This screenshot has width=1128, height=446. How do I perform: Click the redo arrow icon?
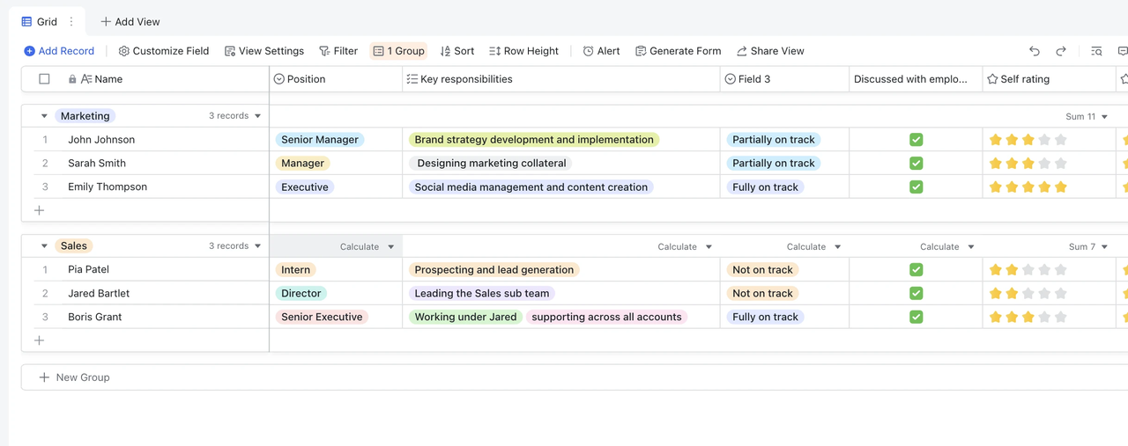point(1061,51)
